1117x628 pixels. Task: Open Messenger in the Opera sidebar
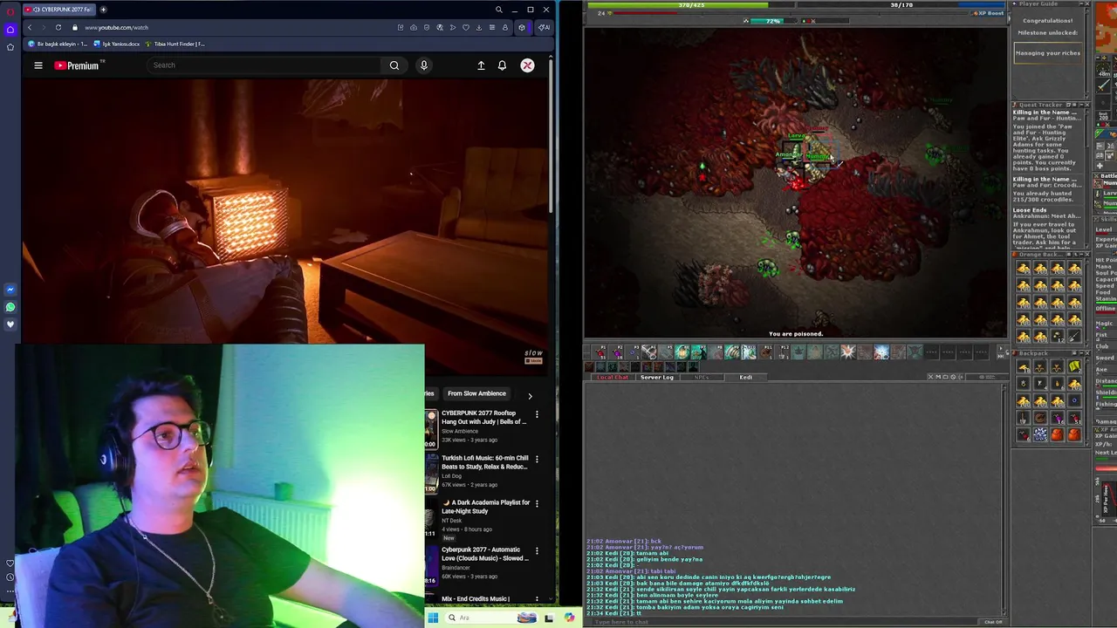pyautogui.click(x=10, y=290)
